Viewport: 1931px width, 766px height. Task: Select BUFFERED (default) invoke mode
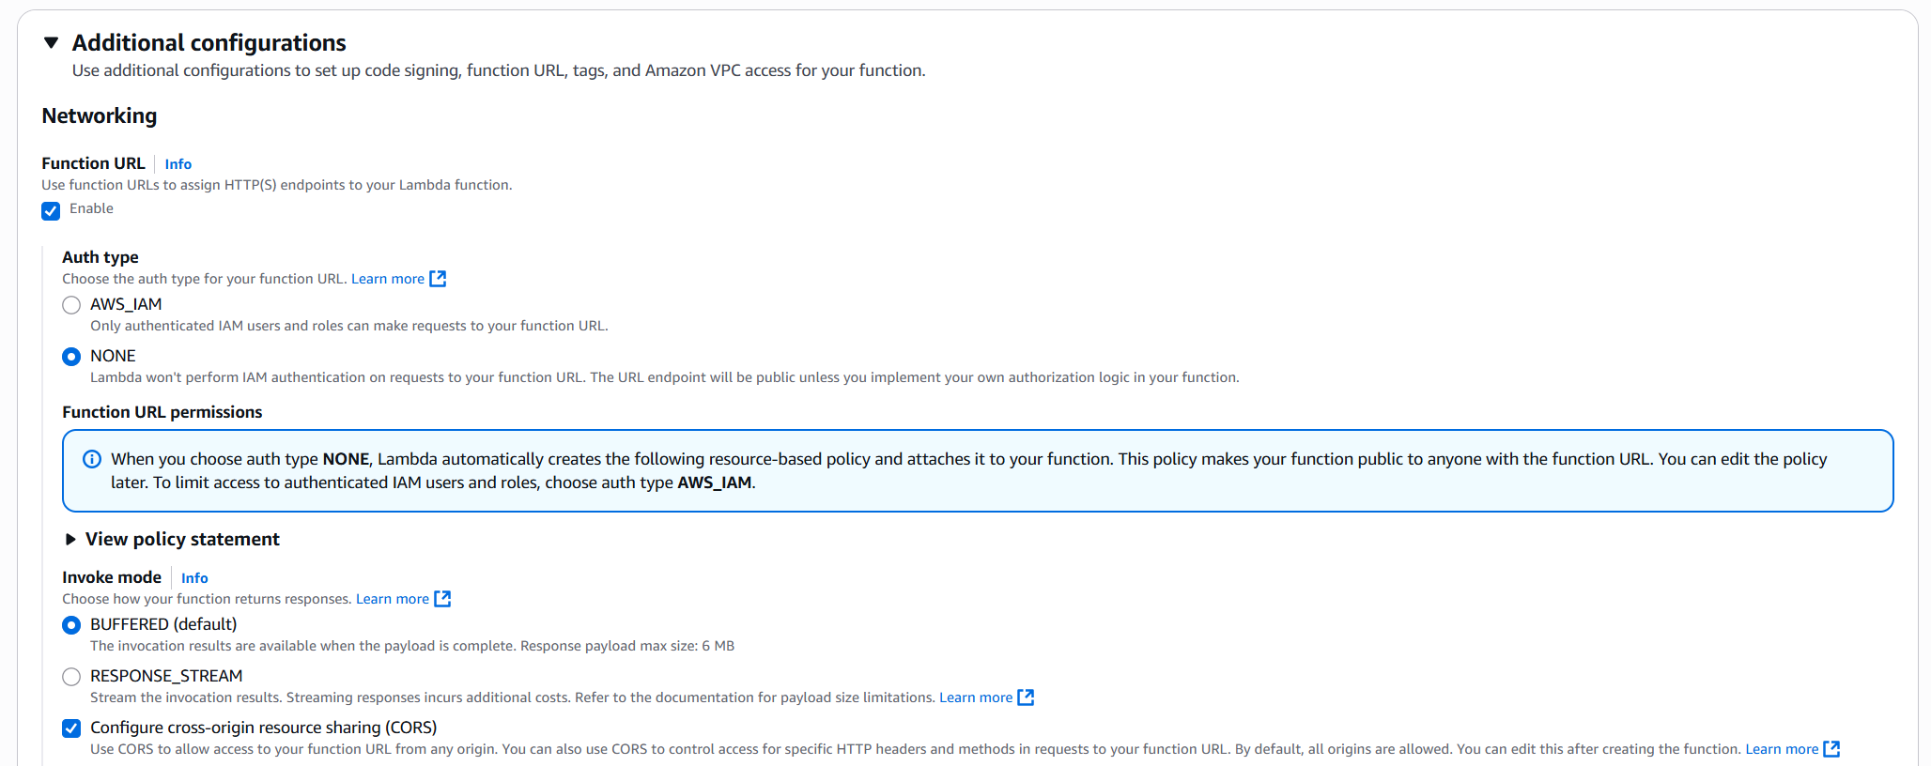pyautogui.click(x=71, y=625)
